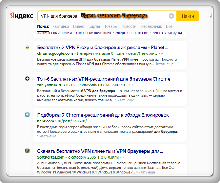Screen dimensions: 220x183
Task: Click the zen.yandex.ru domain link
Action: pyautogui.click(x=50, y=85)
